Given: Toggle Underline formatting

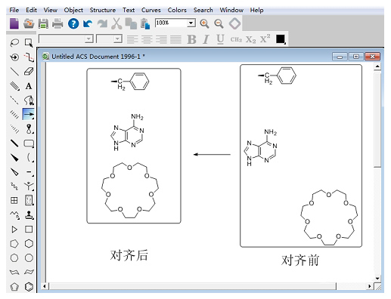Looking at the screenshot, I should click(220, 39).
